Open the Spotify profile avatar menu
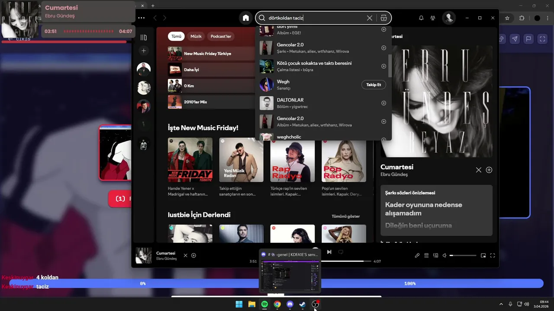The width and height of the screenshot is (554, 311). (449, 18)
